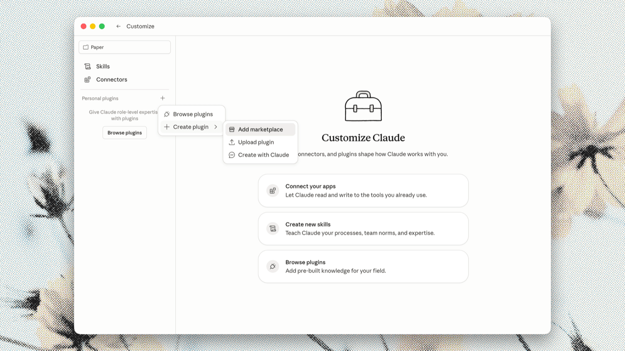Click the back arrow next to Customize
Screen dimensions: 625x351
[118, 26]
